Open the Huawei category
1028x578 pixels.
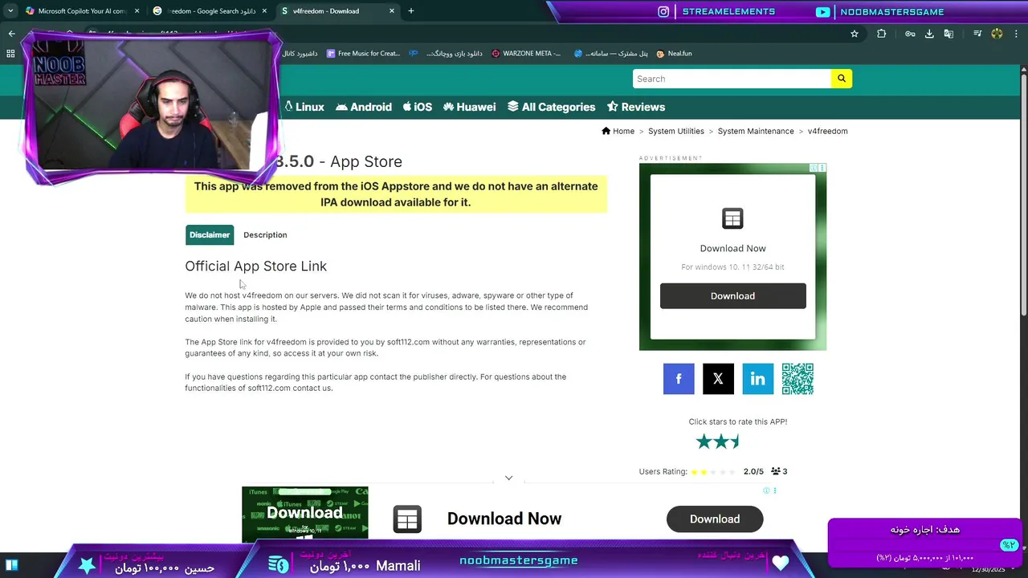click(x=469, y=107)
